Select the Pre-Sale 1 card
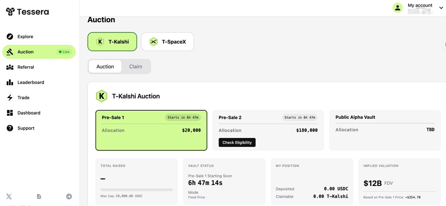Screen dimensions: 446x206 click(x=151, y=130)
